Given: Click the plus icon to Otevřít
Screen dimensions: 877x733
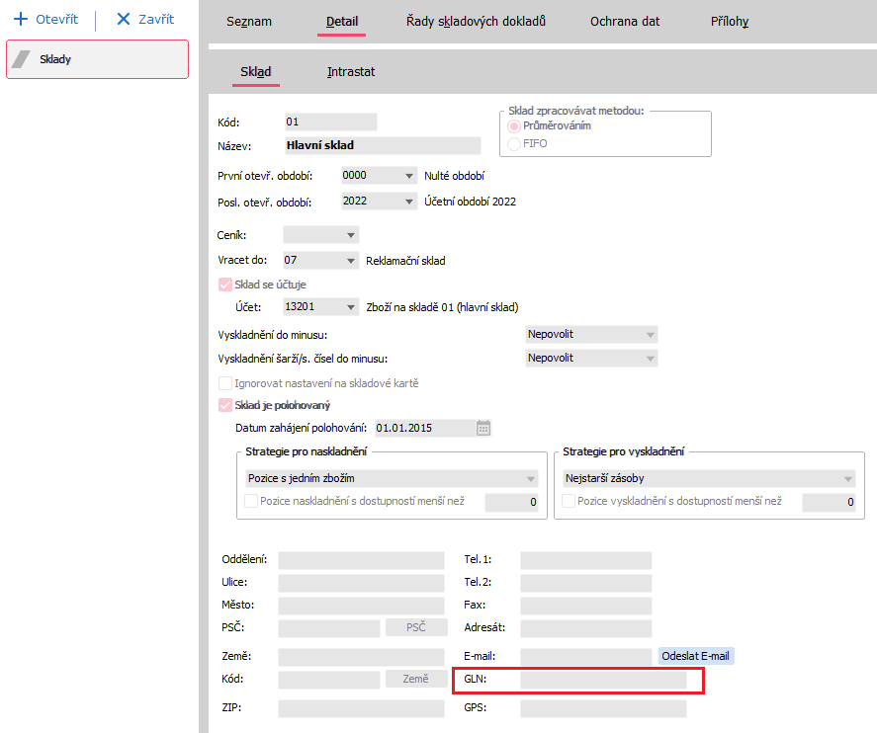Looking at the screenshot, I should [x=20, y=20].
